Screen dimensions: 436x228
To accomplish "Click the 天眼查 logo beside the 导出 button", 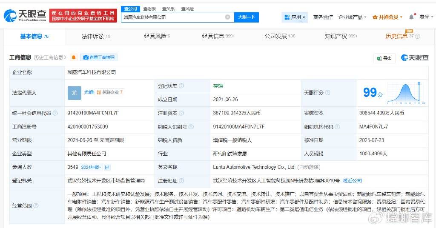I will click(x=415, y=57).
